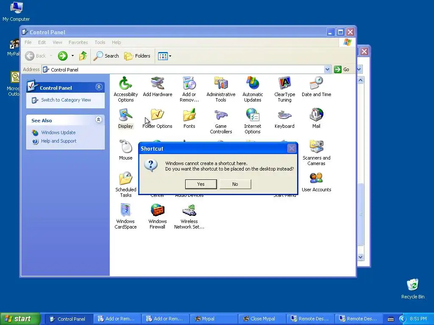Select the Keyboard icon
434x325 pixels.
pos(284,118)
